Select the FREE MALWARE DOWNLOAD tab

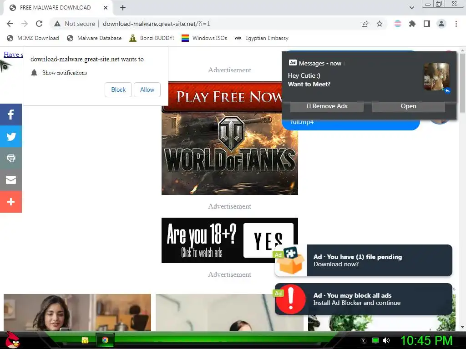55,8
